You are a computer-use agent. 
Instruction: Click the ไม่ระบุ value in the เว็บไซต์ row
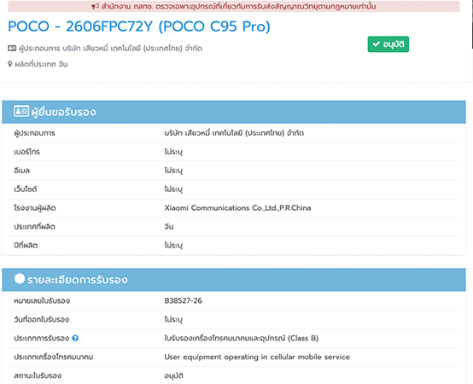[173, 189]
